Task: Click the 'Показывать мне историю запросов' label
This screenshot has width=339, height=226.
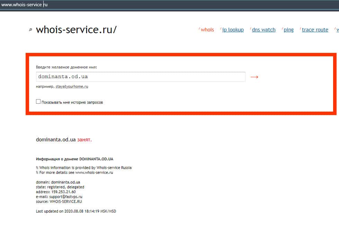Action: [x=72, y=102]
